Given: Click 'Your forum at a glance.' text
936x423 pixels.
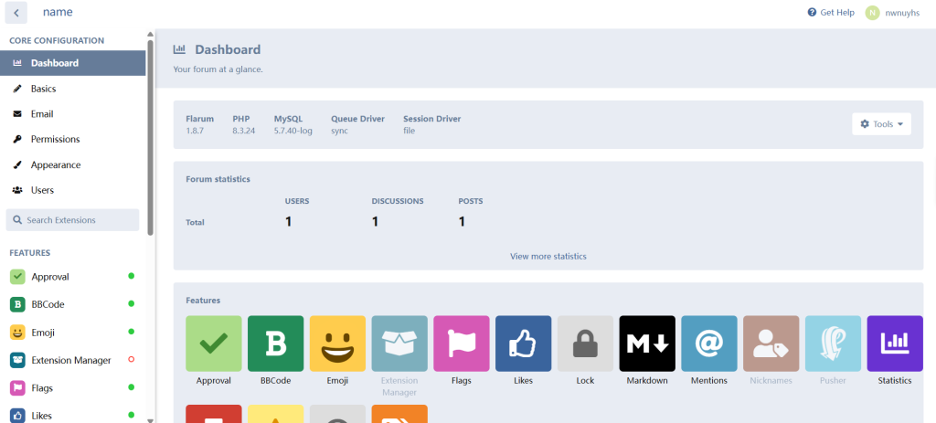Looking at the screenshot, I should [x=218, y=69].
